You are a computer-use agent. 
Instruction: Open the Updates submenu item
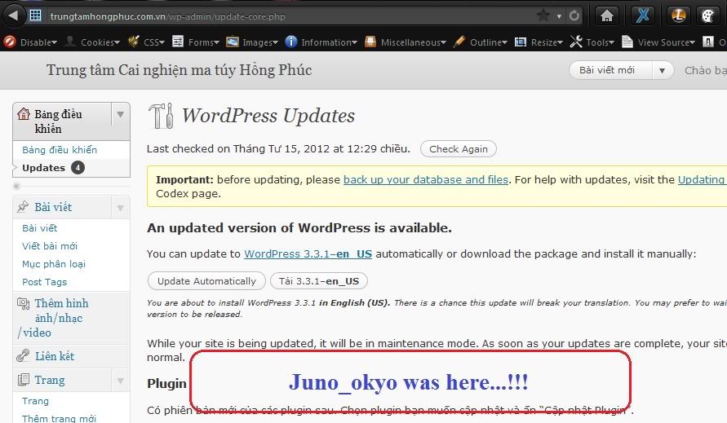(43, 168)
